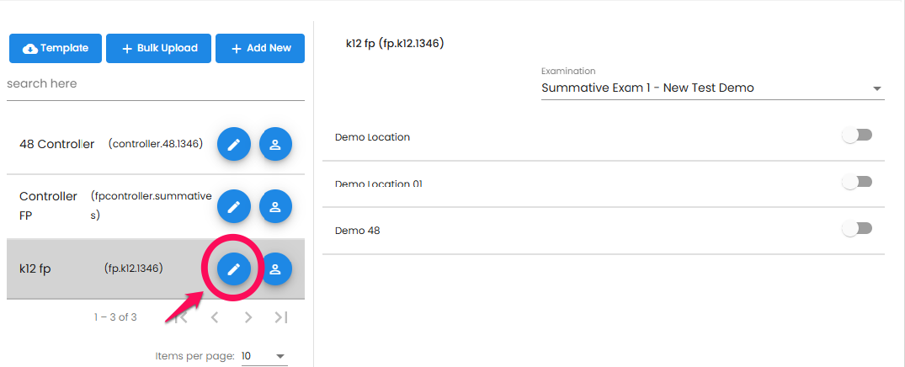905x367 pixels.
Task: Select the k12 fp list row
Action: tap(156, 269)
